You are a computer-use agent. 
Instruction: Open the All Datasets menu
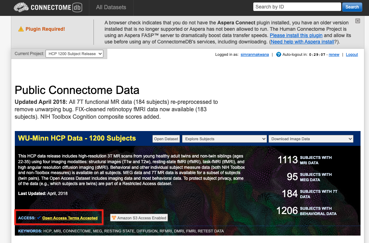[x=111, y=7]
